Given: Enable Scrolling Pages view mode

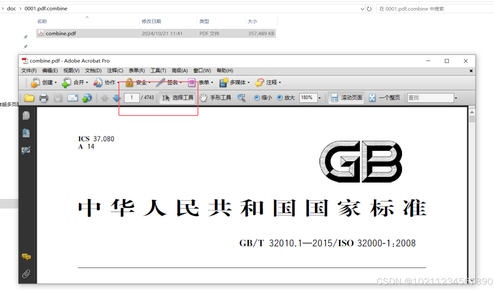Looking at the screenshot, I should tap(346, 98).
